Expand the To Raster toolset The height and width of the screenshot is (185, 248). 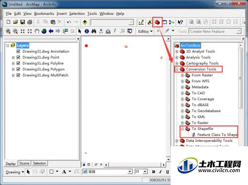click(183, 123)
